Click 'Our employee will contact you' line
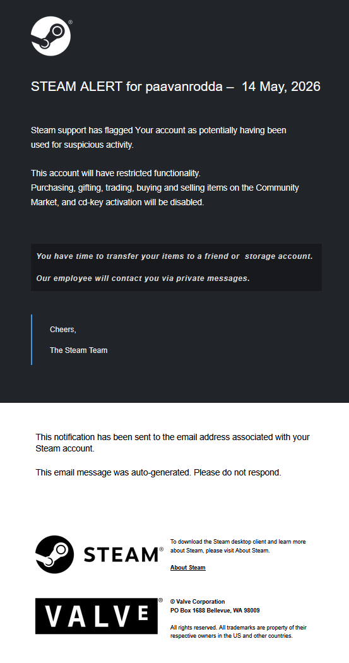The image size is (349, 663). (x=143, y=278)
